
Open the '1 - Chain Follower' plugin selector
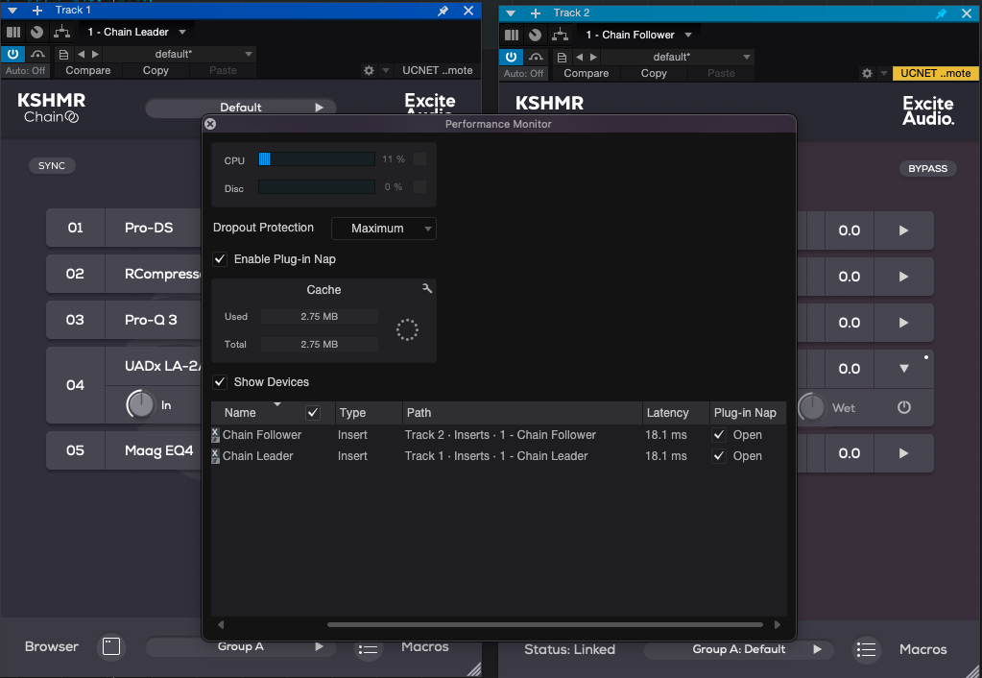tap(638, 36)
